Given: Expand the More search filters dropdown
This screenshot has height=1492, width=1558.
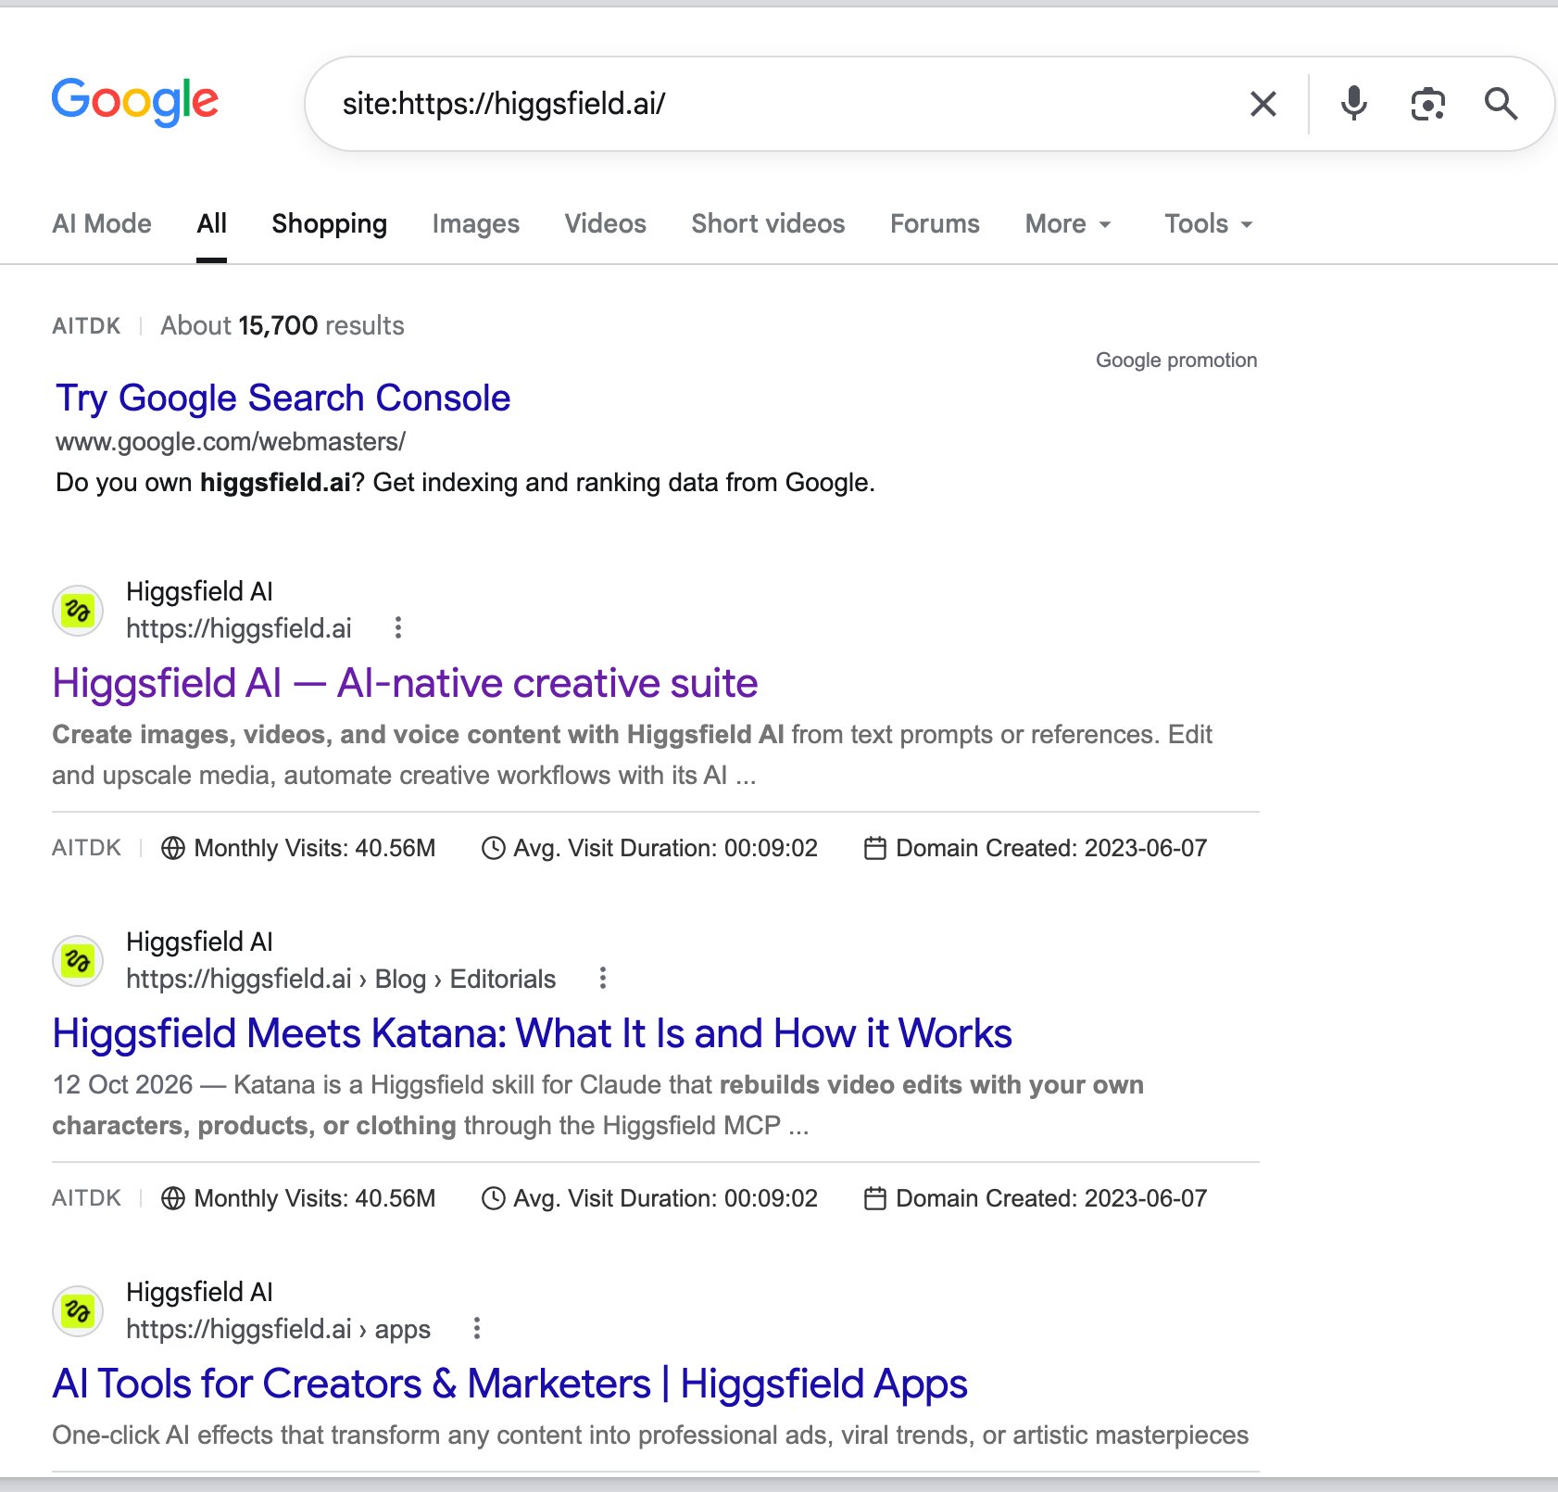Looking at the screenshot, I should tap(1068, 224).
